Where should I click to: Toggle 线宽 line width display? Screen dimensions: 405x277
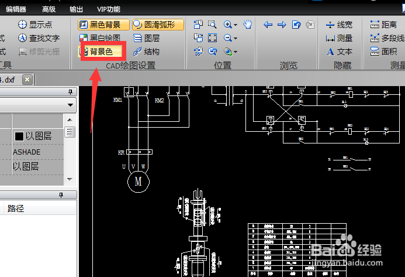point(339,25)
